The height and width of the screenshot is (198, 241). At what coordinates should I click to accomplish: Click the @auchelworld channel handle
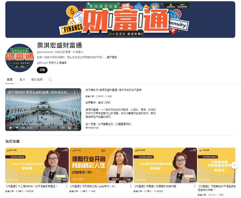[x=45, y=52]
